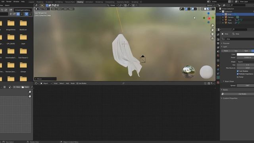Expand the Cube item in outliner

[223, 20]
